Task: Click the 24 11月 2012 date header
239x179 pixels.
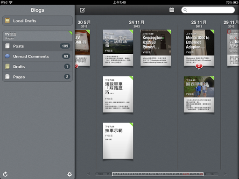Action: click(137, 24)
